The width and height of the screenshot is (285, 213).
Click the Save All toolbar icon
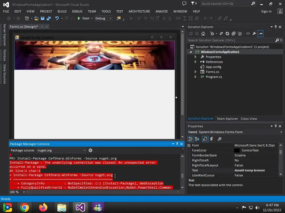coord(48,18)
